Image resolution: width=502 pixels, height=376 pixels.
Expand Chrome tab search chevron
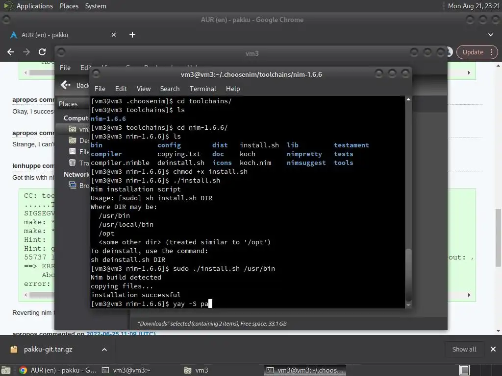[490, 35]
